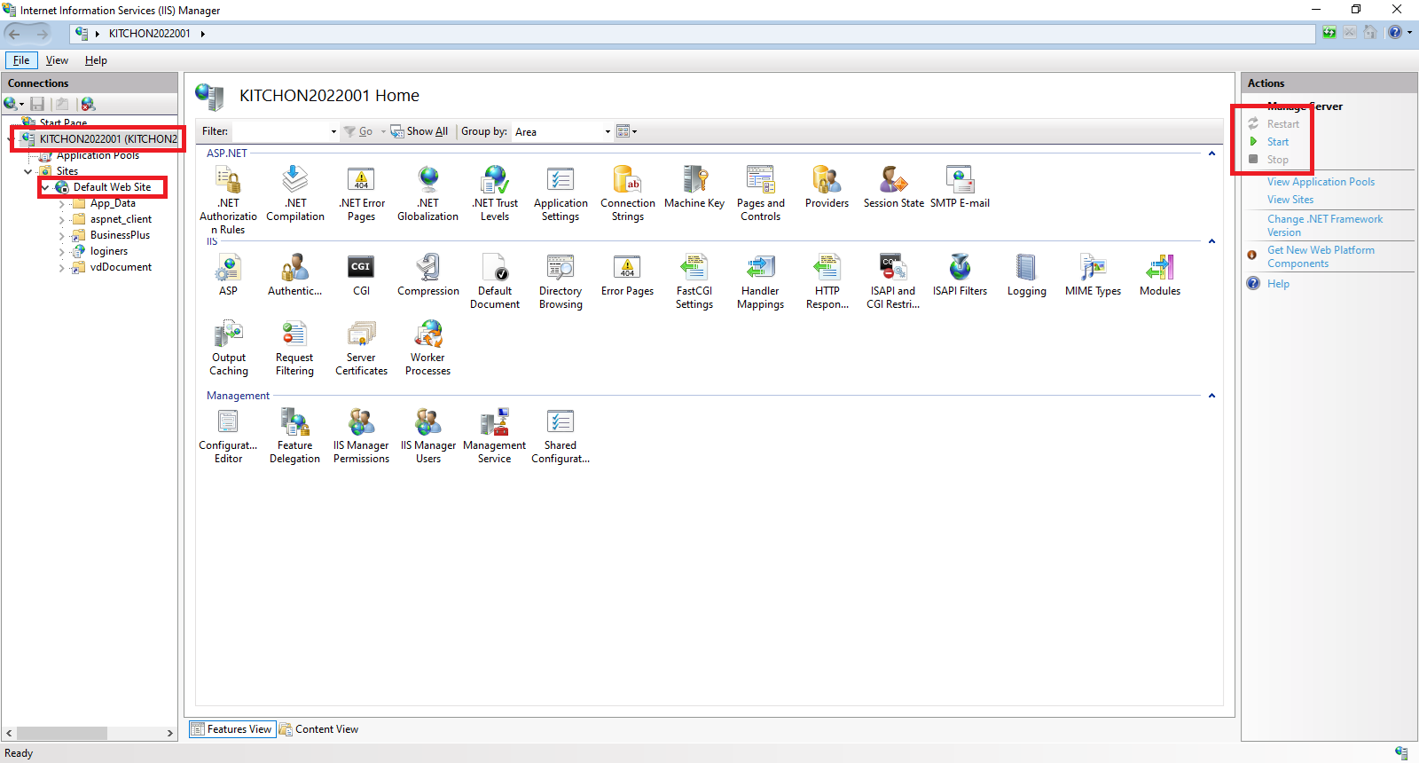Start the server from Actions pane
The height and width of the screenshot is (763, 1419).
click(x=1277, y=142)
